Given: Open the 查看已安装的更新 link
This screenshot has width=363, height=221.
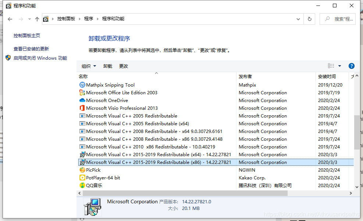Looking at the screenshot, I should [x=31, y=49].
